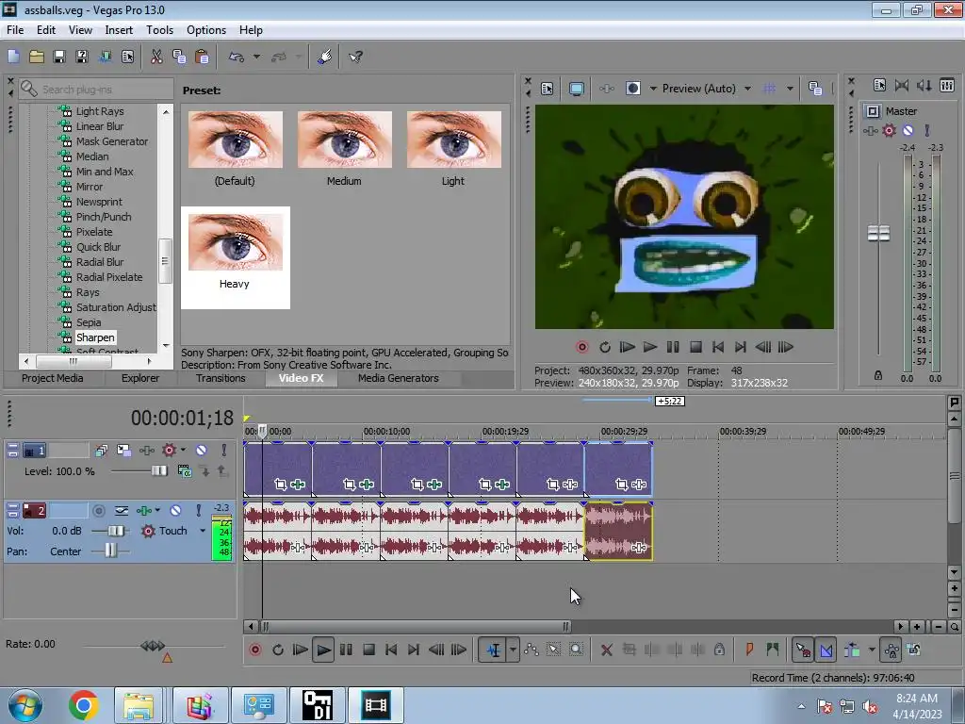Mute audio track 2
Screen dimensions: 965x724
click(x=175, y=510)
